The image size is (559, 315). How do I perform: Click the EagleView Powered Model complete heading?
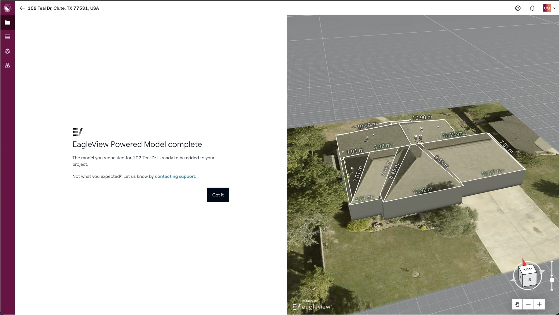click(137, 144)
